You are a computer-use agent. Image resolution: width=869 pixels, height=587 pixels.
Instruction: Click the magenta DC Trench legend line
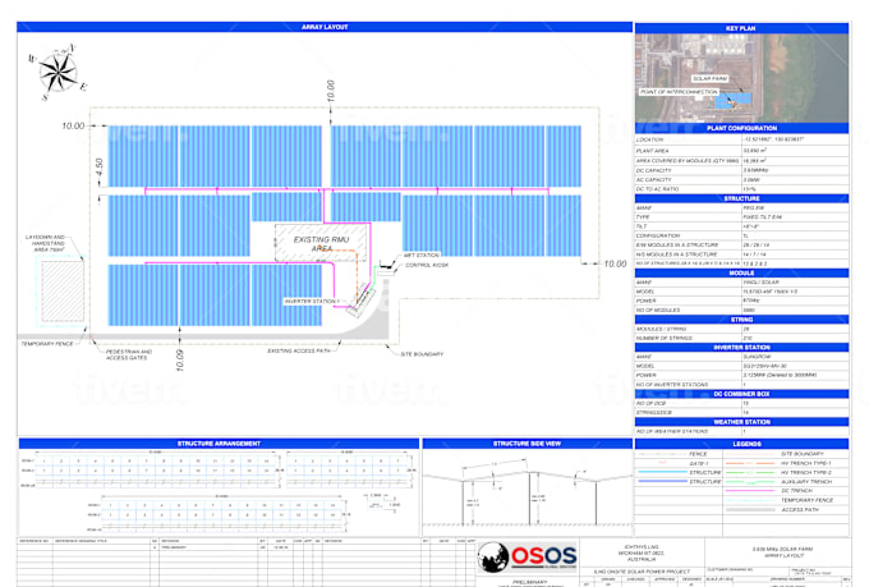click(750, 491)
